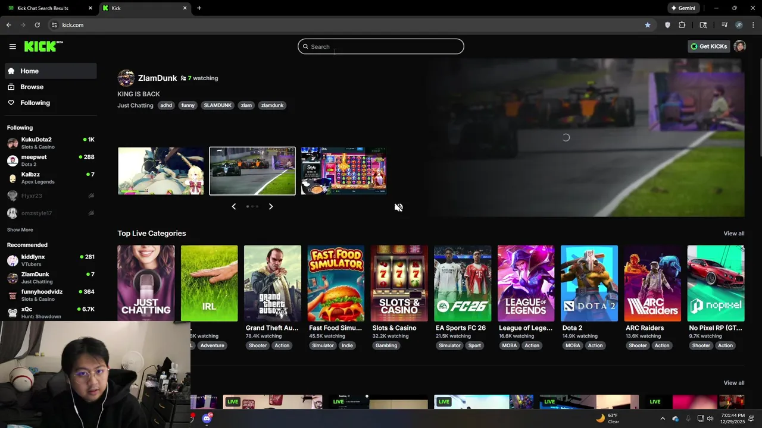Open the hamburger sidebar menu
This screenshot has width=762, height=428.
point(13,46)
